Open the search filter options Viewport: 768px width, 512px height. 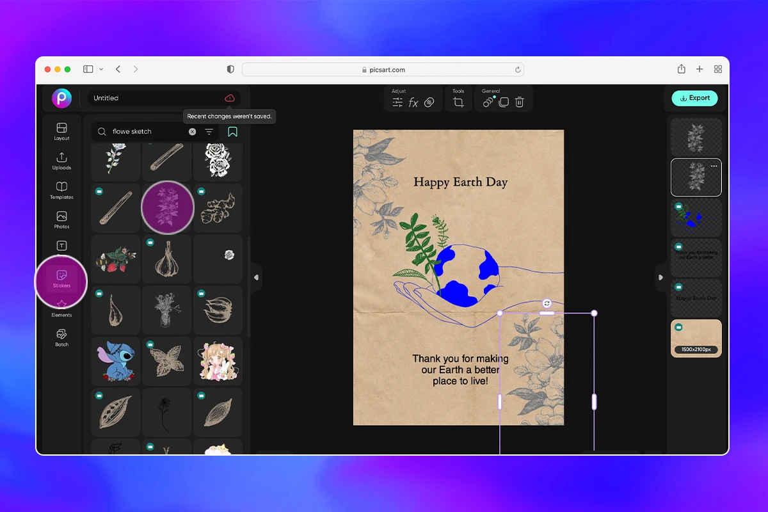(x=209, y=131)
